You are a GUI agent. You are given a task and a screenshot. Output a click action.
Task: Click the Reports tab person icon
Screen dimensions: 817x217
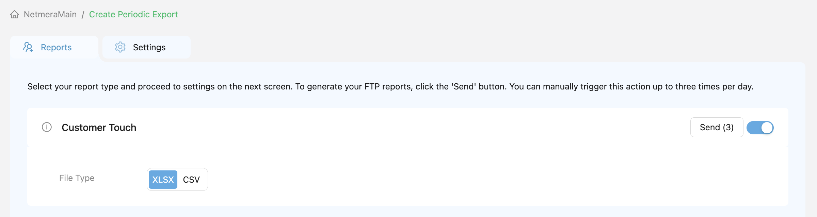click(x=28, y=47)
